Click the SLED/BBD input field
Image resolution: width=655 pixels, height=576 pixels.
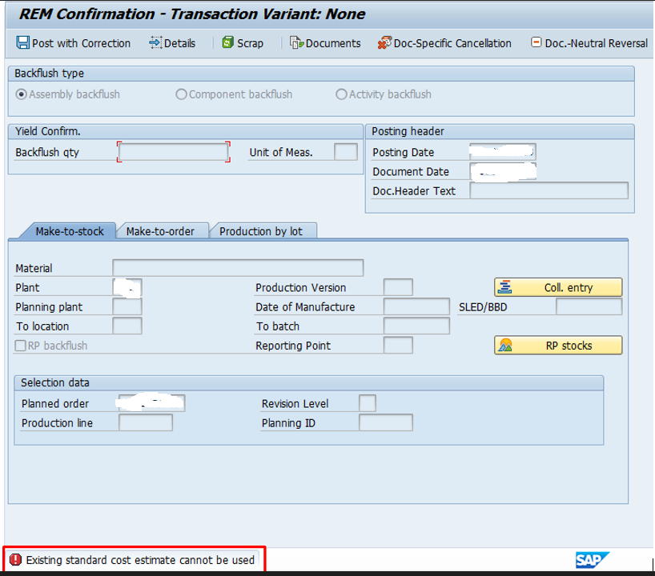(x=589, y=306)
